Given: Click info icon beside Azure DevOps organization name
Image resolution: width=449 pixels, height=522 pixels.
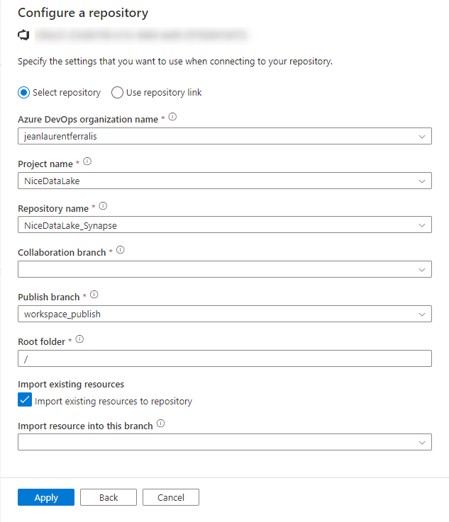Looking at the screenshot, I should (x=172, y=117).
